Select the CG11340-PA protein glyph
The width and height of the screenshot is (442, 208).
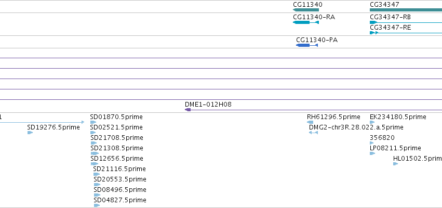coord(307,45)
